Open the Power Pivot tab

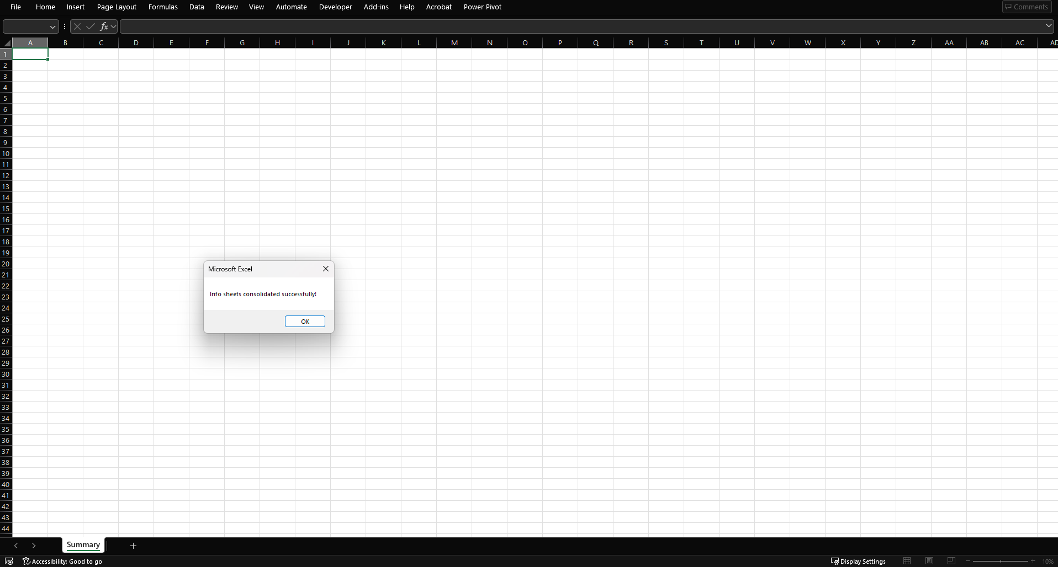click(x=483, y=7)
